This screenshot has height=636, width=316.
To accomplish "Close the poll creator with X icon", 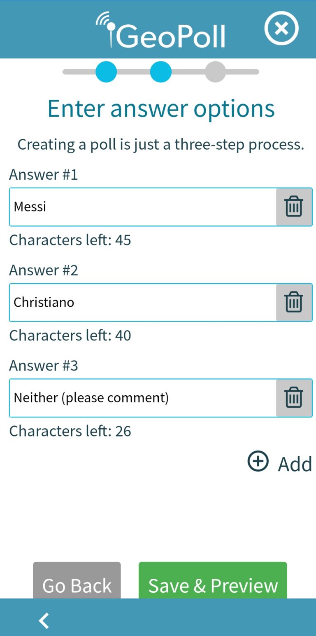I will click(x=281, y=28).
